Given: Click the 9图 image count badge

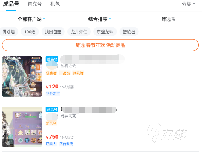Looking at the screenshot, I should pyautogui.click(x=8, y=143).
